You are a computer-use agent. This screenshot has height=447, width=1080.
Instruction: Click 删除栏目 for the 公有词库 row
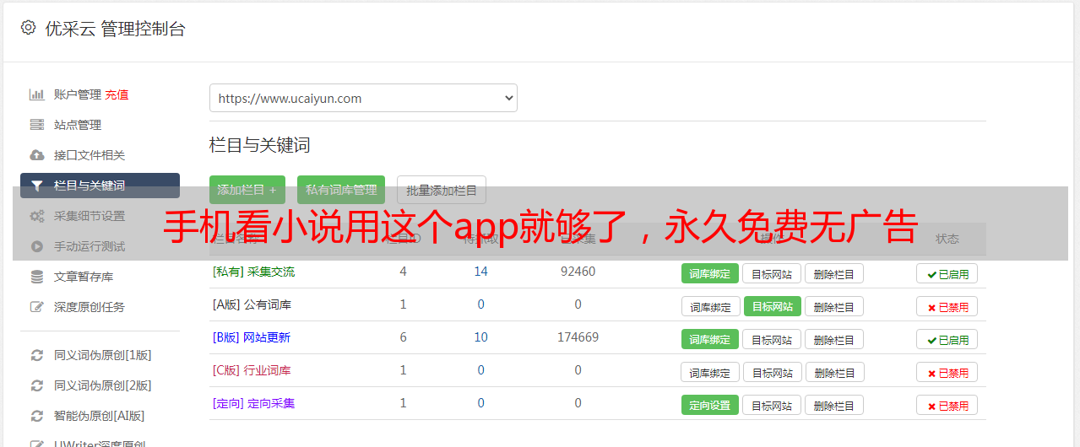coord(833,306)
